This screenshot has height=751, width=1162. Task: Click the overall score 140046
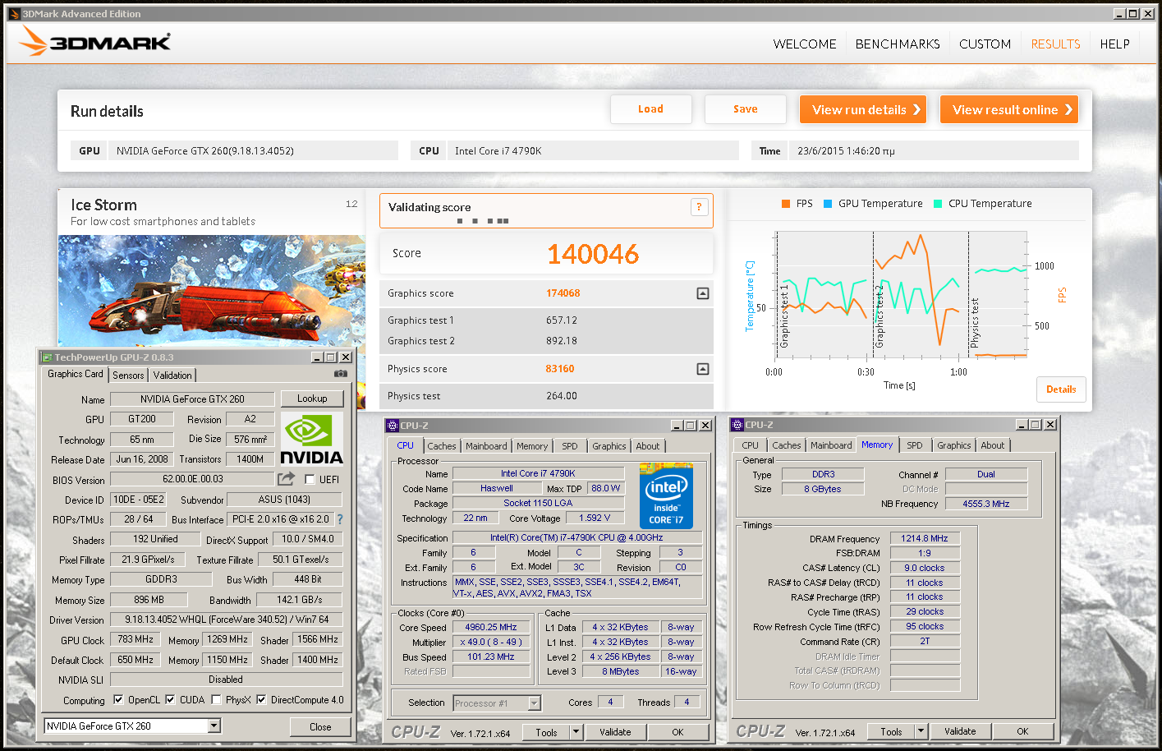coord(592,254)
